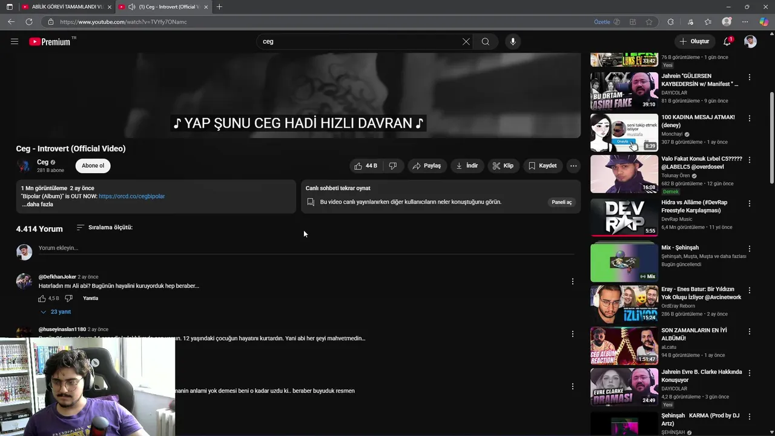775x436 pixels.
Task: Open Valo Fakat Konuk Lvbel C5 video title
Action: 701,162
